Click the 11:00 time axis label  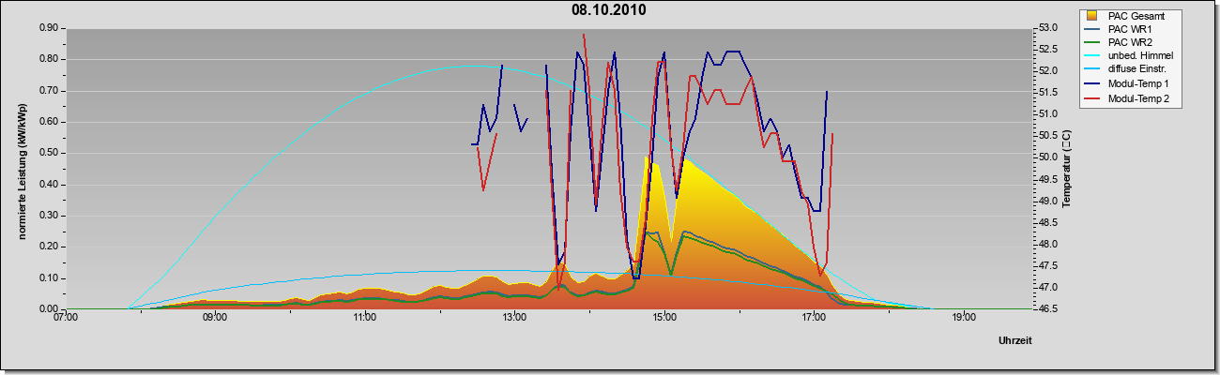pyautogui.click(x=365, y=318)
